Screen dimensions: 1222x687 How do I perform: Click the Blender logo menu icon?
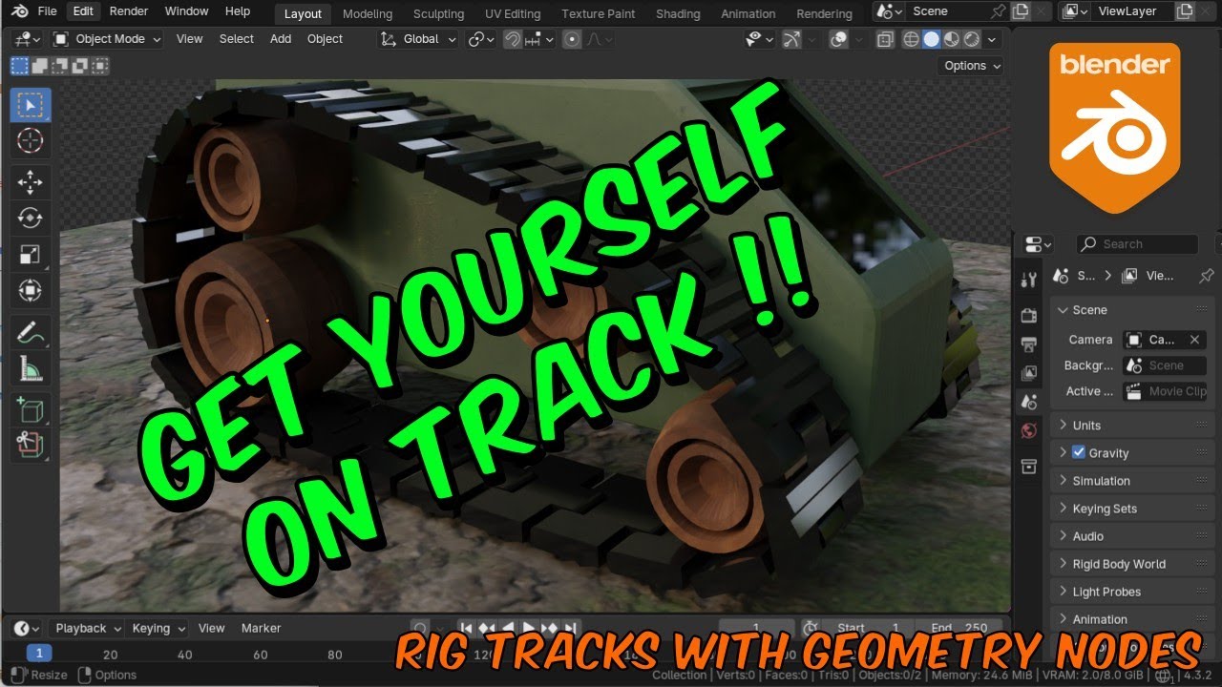coord(19,11)
